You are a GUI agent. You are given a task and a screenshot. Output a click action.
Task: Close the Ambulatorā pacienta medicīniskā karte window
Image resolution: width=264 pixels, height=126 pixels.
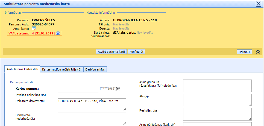tap(258, 4)
